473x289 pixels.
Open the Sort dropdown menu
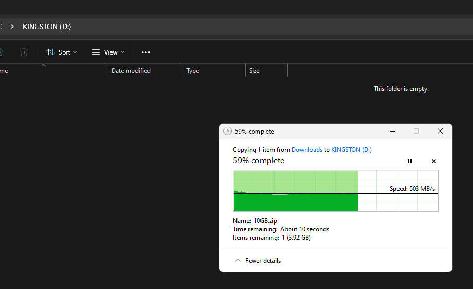pyautogui.click(x=61, y=52)
